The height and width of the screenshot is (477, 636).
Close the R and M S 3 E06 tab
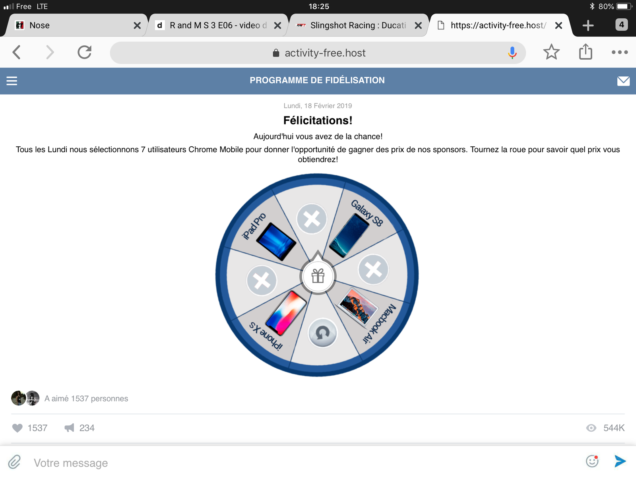278,25
